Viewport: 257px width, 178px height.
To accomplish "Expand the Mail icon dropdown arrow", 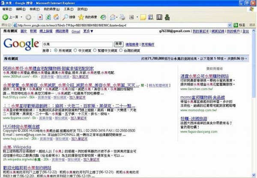I will [117, 17].
